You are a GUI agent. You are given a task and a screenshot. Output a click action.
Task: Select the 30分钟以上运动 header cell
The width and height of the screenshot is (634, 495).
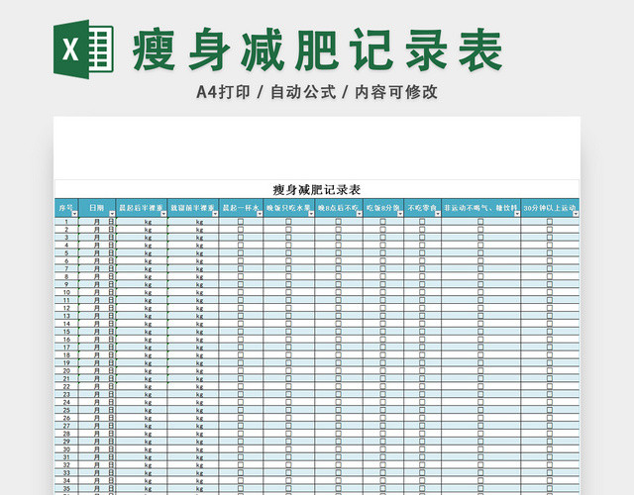(551, 208)
